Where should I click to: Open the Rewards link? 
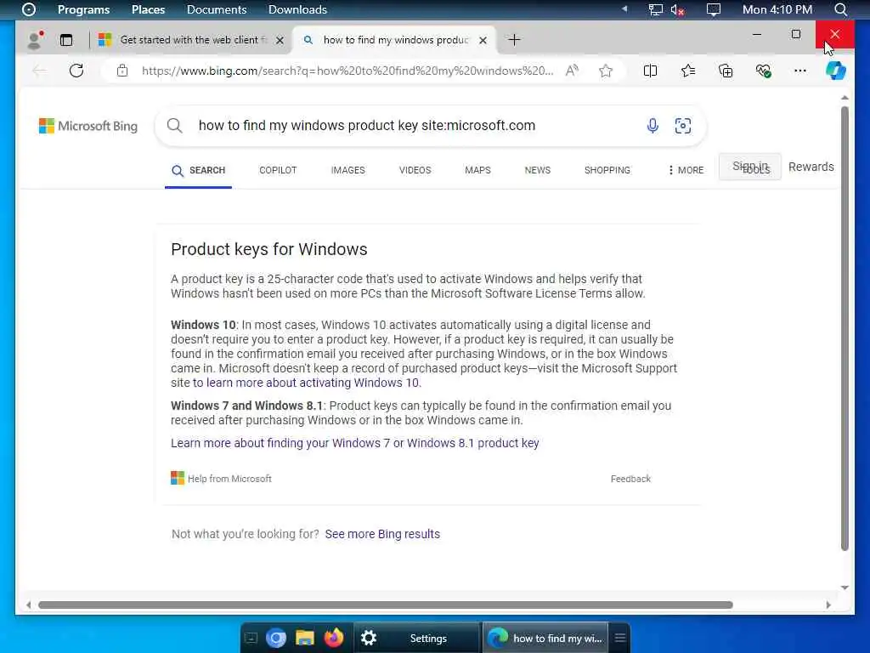811,167
